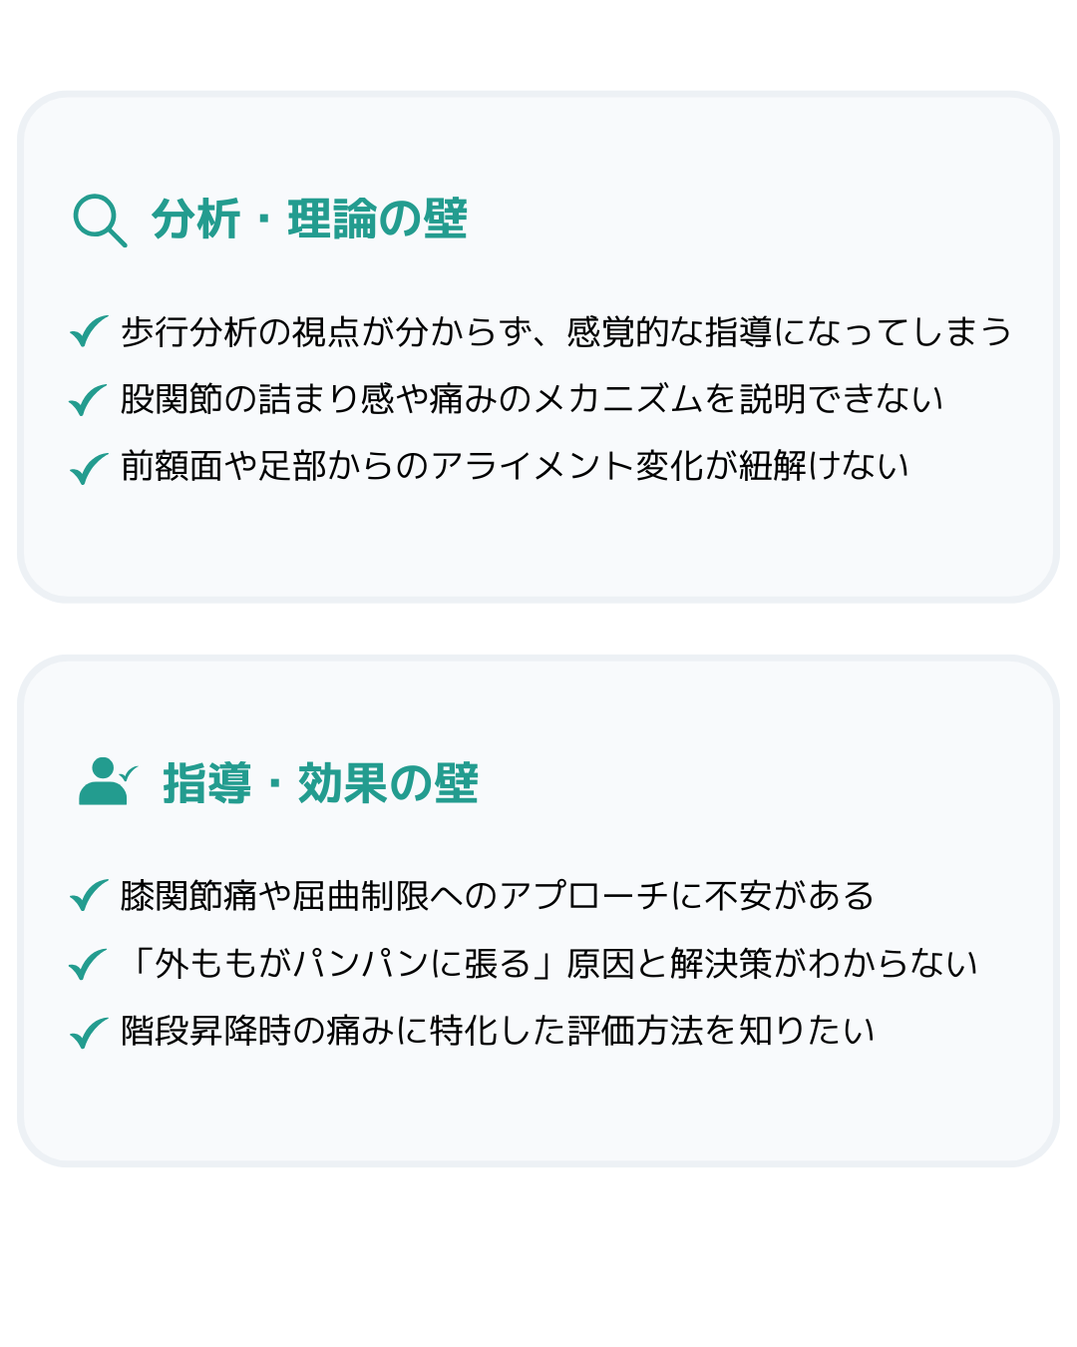Viewport: 1077px width, 1347px height.
Task: Click the line 股関節の詰まり感や痛みのメカニズムを説明できない
Action: click(x=532, y=399)
